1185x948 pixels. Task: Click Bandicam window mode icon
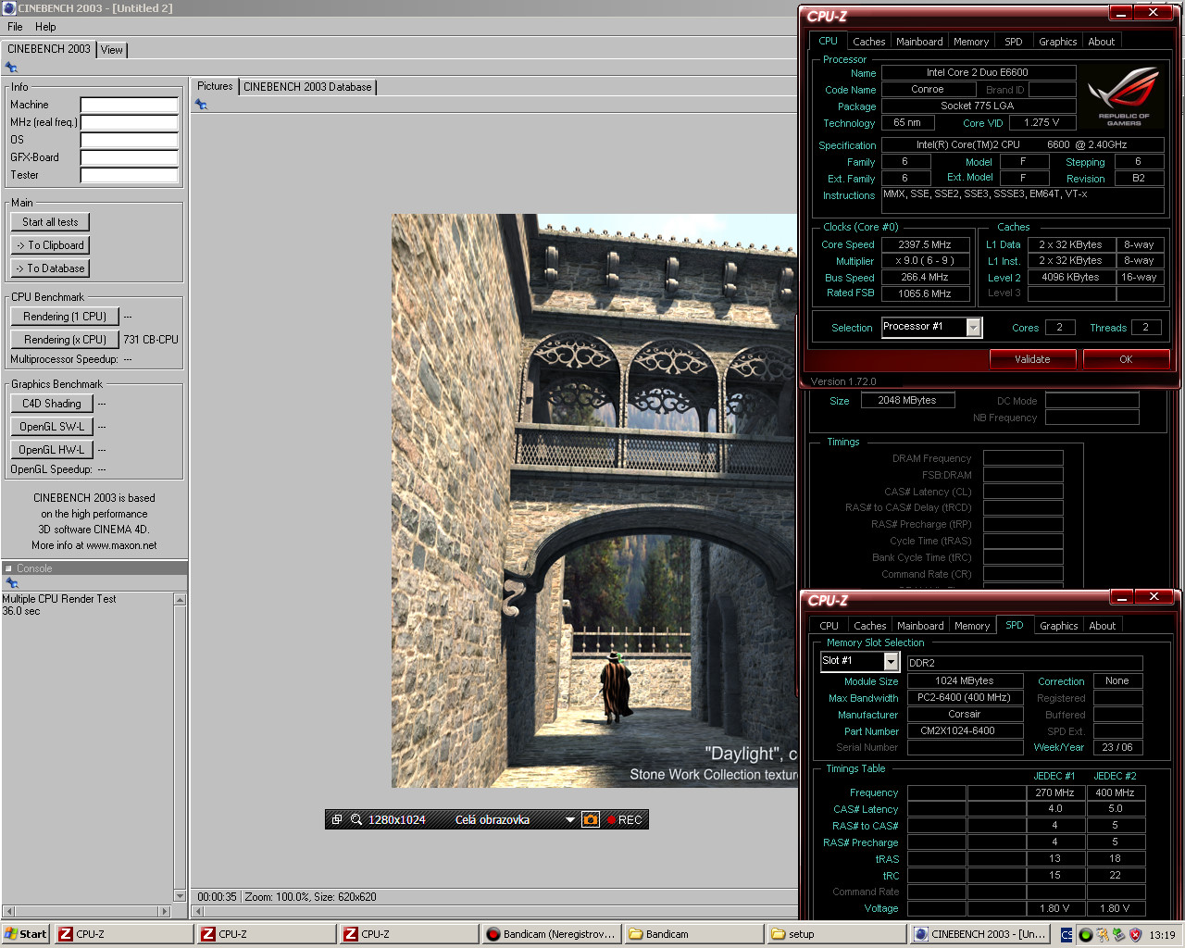click(337, 819)
